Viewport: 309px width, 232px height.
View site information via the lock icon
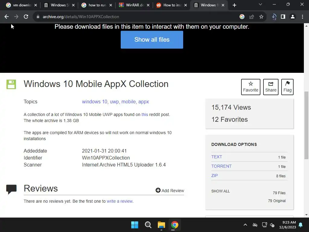pyautogui.click(x=38, y=17)
